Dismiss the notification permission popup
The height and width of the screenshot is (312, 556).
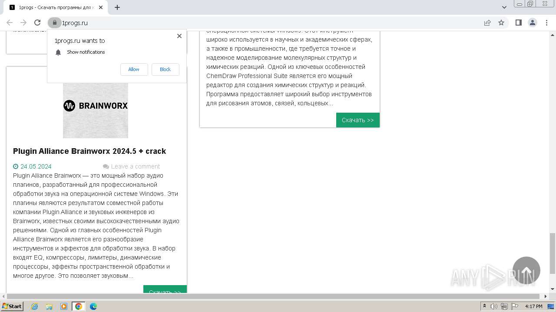[x=179, y=36]
